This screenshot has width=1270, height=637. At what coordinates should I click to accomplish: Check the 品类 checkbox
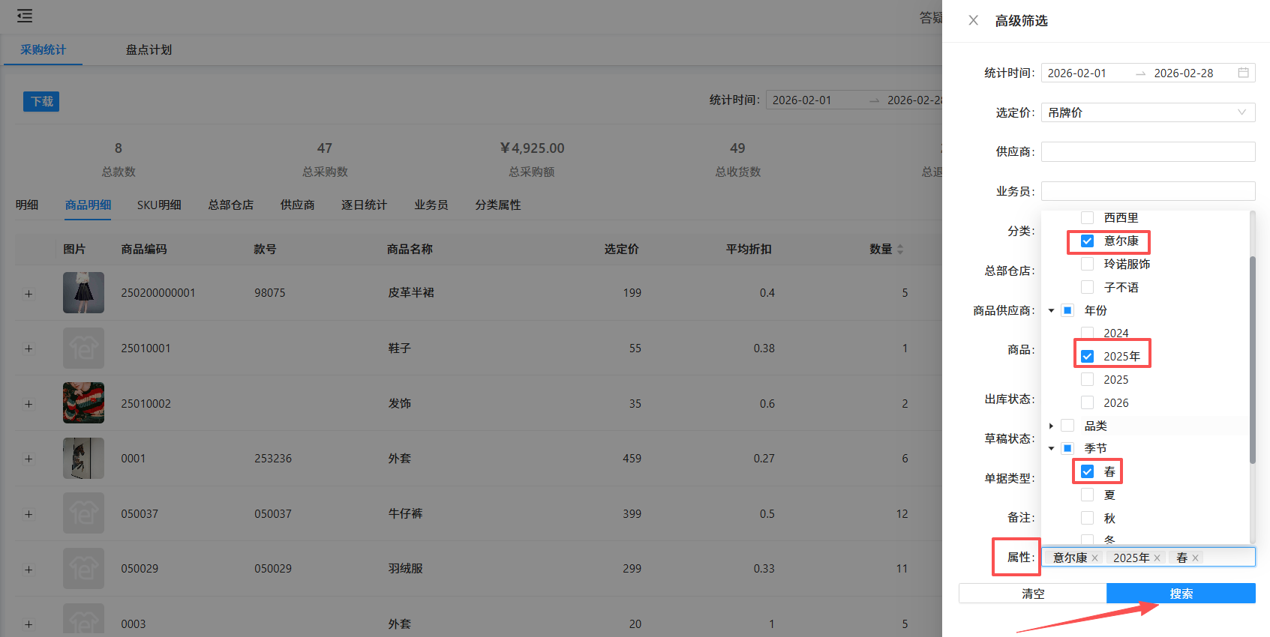pos(1067,426)
